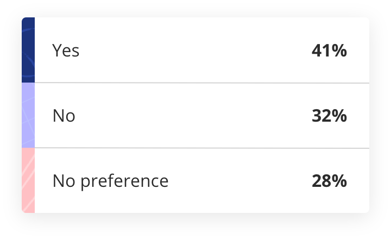The width and height of the screenshot is (391, 239).
Task: Click the divider line below the Yes row
Action: click(201, 83)
